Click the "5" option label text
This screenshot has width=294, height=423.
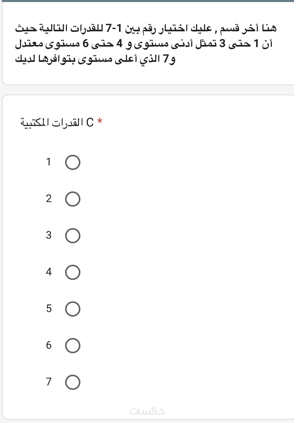tap(49, 308)
